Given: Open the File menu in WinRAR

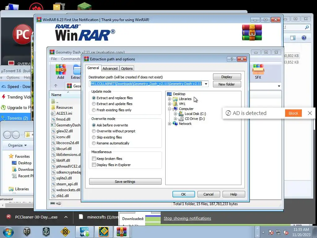Looking at the screenshot, I should coord(54,59).
